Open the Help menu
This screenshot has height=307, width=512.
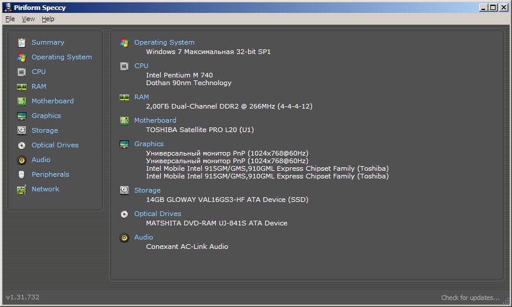(48, 19)
